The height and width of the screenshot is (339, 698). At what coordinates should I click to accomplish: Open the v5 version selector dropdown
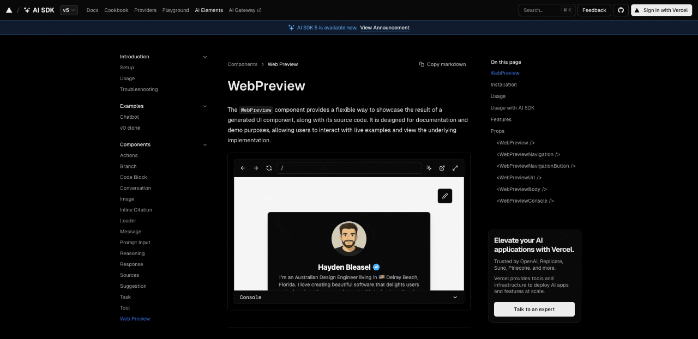tap(68, 10)
